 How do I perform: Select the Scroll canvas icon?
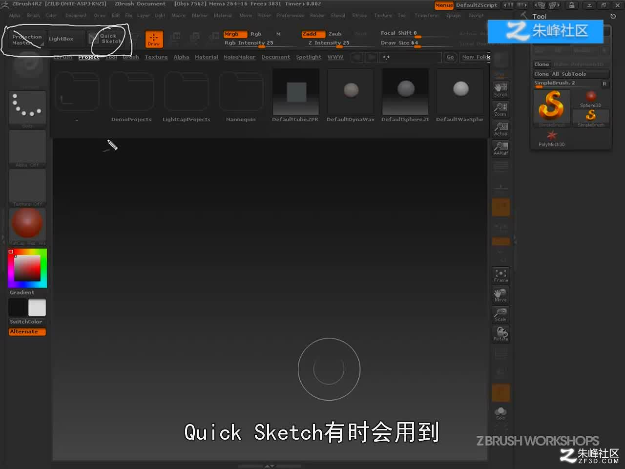(x=500, y=90)
